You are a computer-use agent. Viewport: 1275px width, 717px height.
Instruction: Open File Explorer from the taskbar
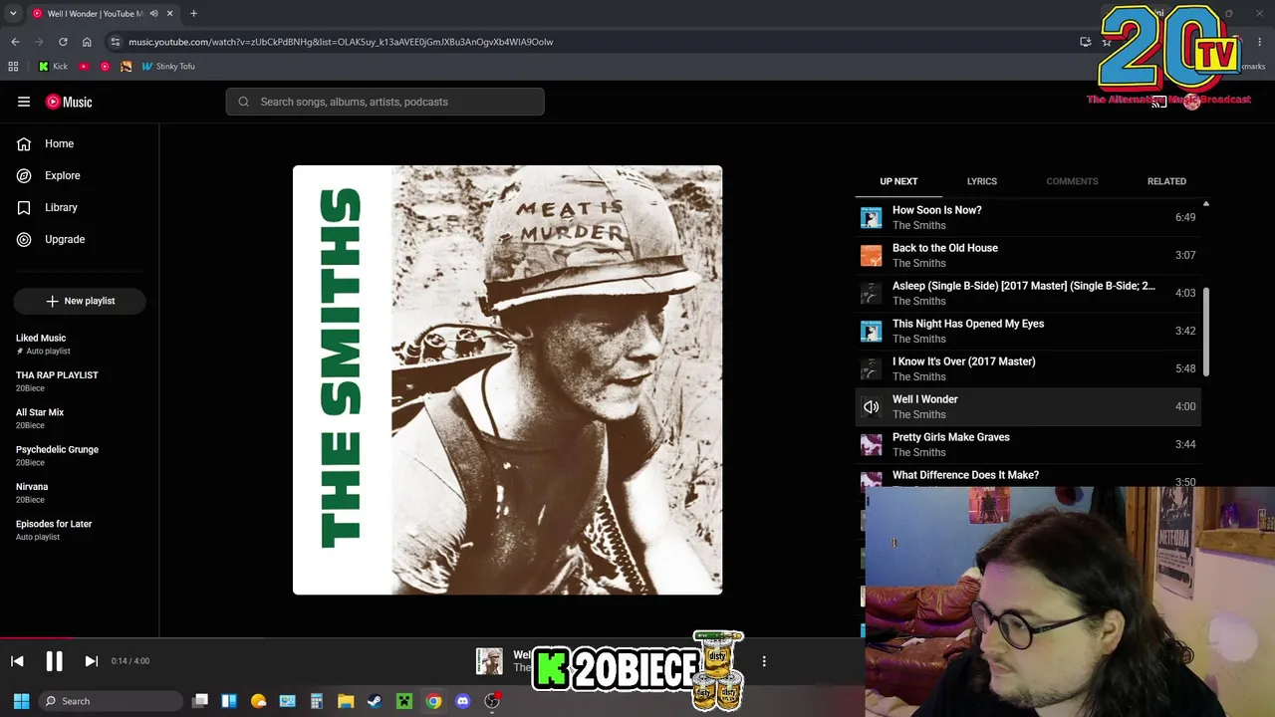pos(346,701)
